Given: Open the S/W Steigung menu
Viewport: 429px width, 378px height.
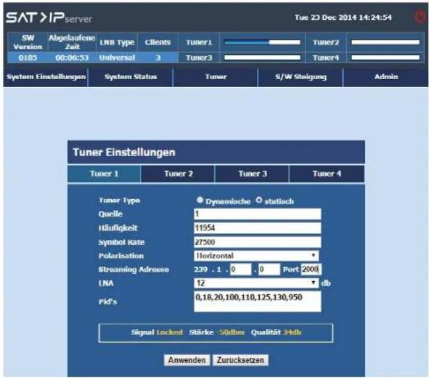Looking at the screenshot, I should [301, 77].
